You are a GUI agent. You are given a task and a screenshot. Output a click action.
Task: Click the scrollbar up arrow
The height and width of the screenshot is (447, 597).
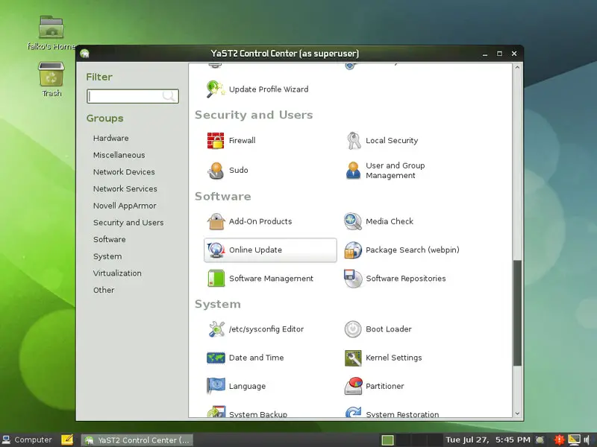(x=517, y=67)
